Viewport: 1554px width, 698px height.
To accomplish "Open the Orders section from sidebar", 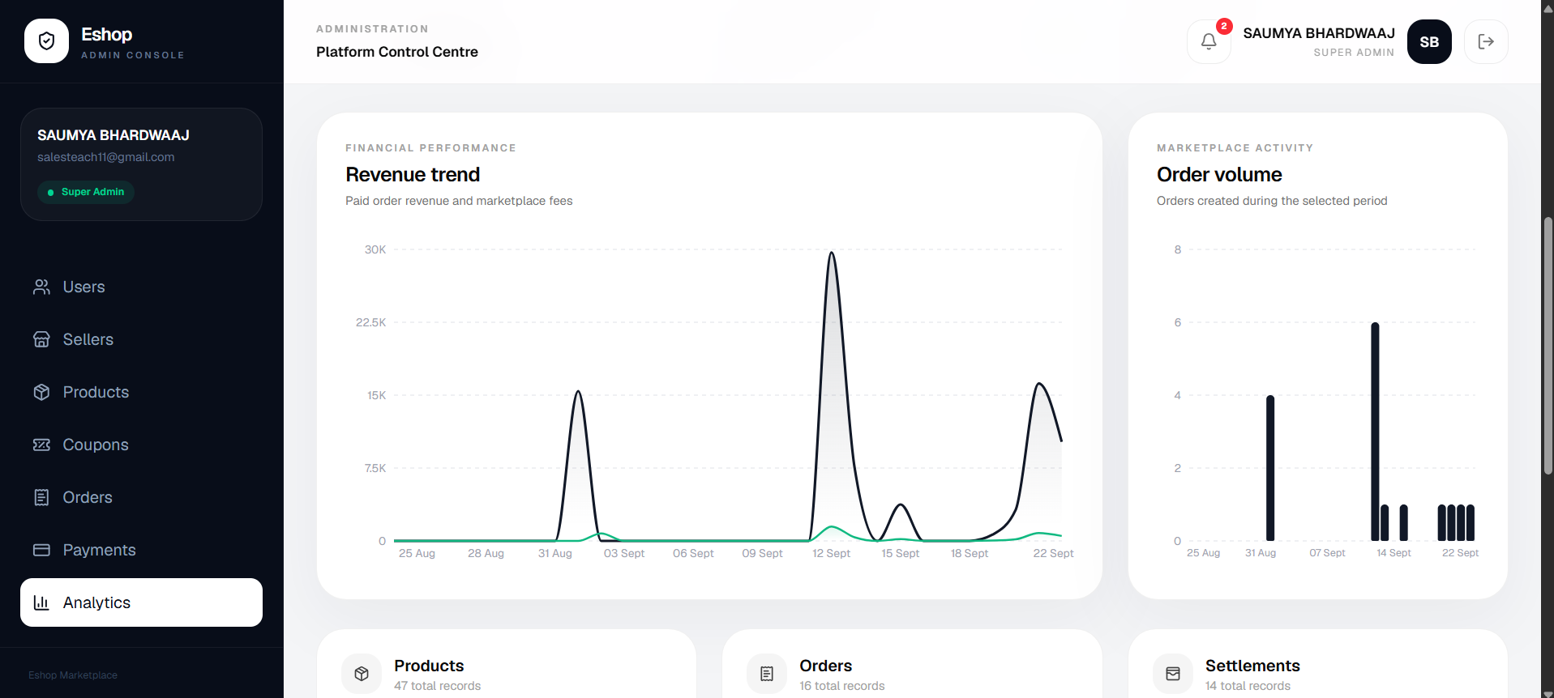I will click(141, 497).
